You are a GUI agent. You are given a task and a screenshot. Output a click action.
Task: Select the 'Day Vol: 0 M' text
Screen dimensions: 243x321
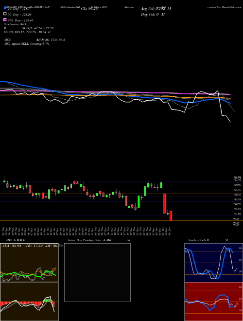[x=153, y=14]
